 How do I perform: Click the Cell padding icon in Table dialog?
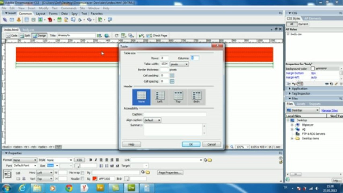pyautogui.click(x=172, y=76)
